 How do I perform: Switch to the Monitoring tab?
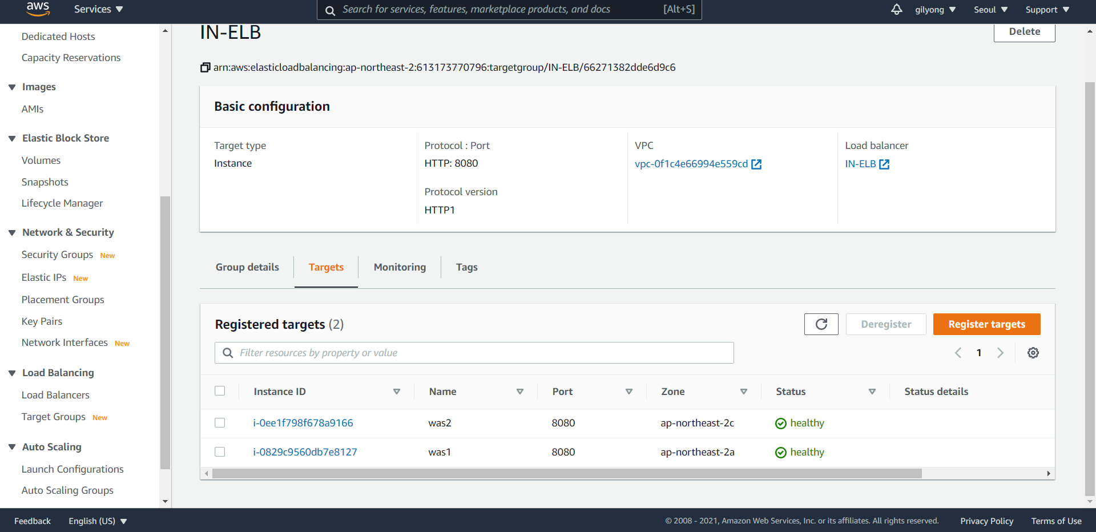point(400,267)
